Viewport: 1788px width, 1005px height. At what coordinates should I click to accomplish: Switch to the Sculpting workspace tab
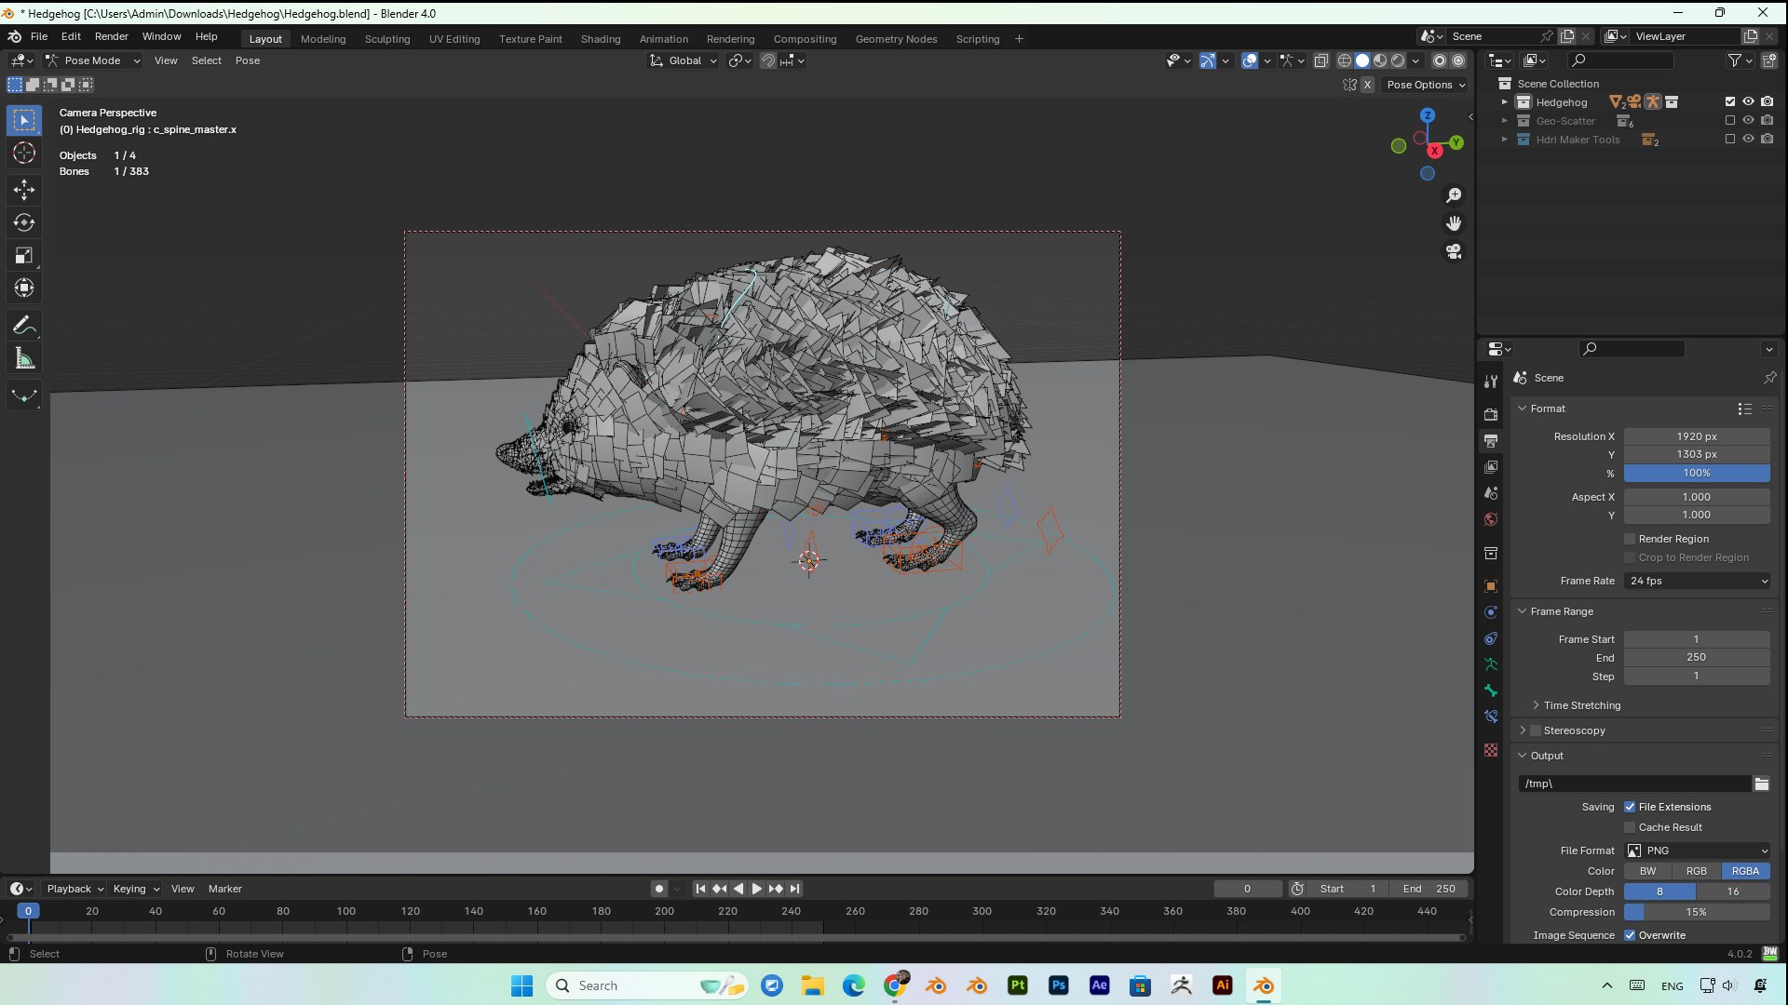coord(387,39)
